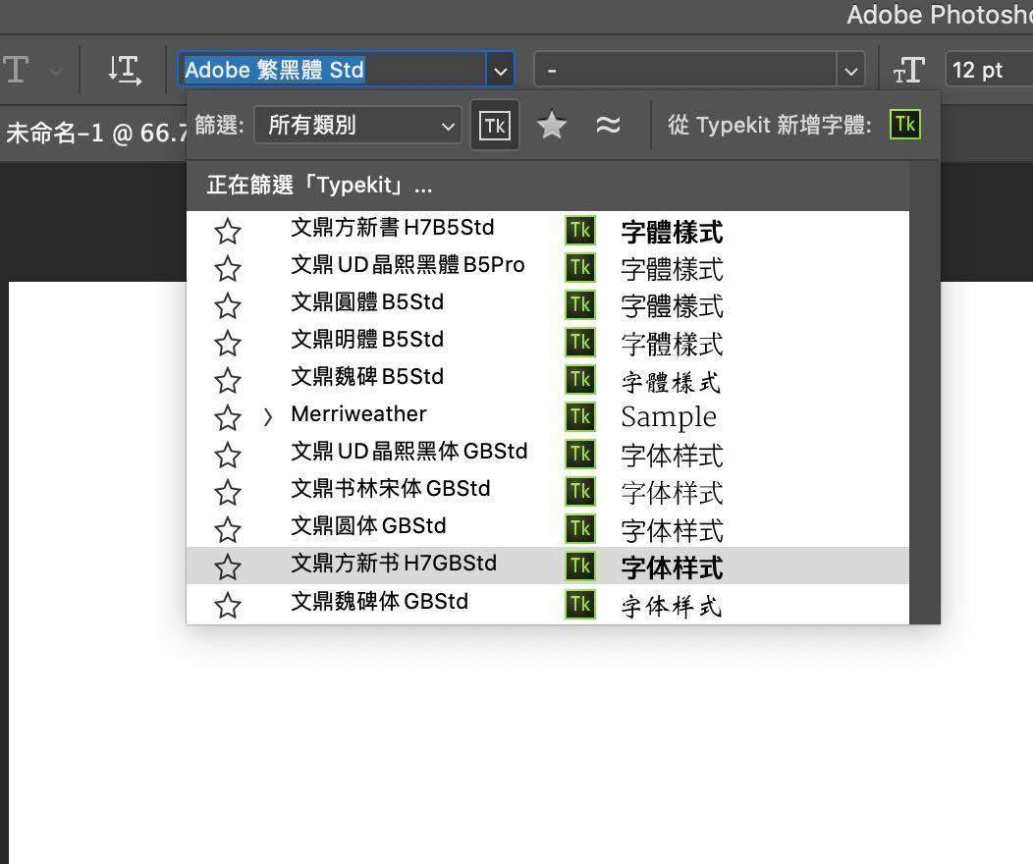Select the Type tool icon in options bar
Screen dimensions: 1033x864
click(16, 69)
